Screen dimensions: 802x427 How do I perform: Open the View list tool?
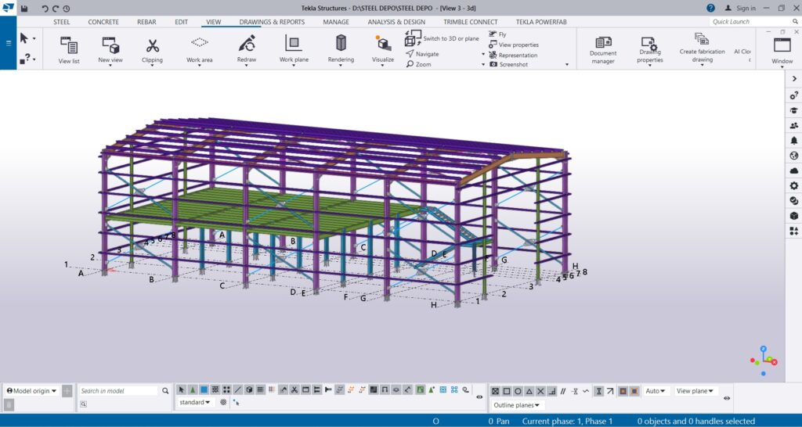tap(69, 49)
